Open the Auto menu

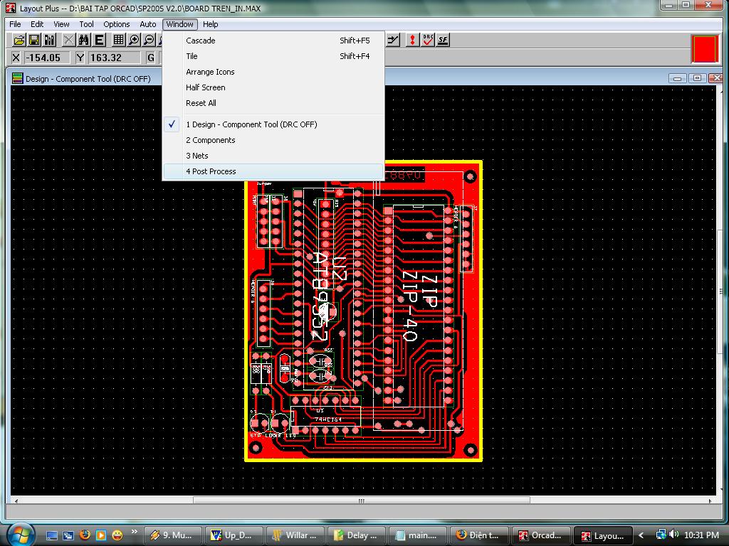coord(148,24)
